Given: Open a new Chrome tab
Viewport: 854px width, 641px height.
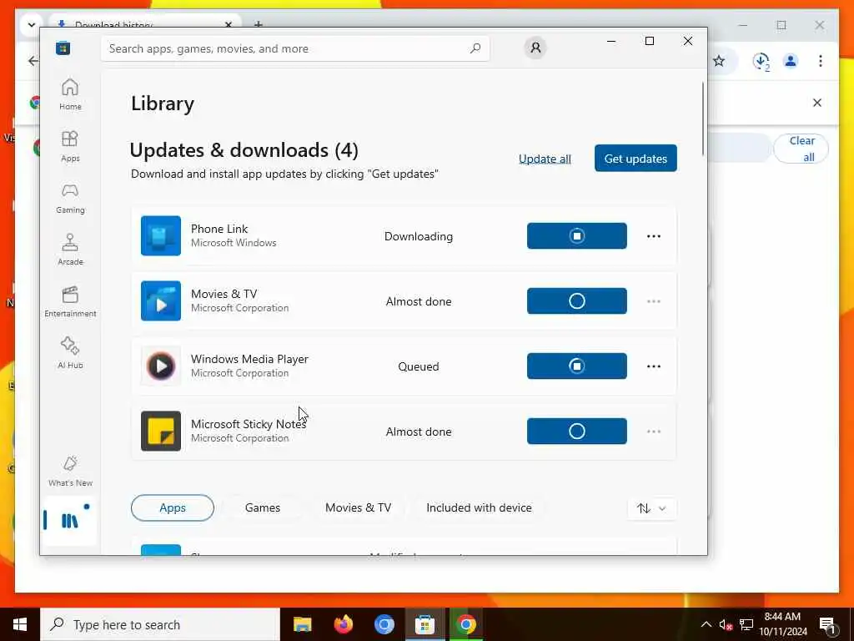Looking at the screenshot, I should (x=259, y=24).
